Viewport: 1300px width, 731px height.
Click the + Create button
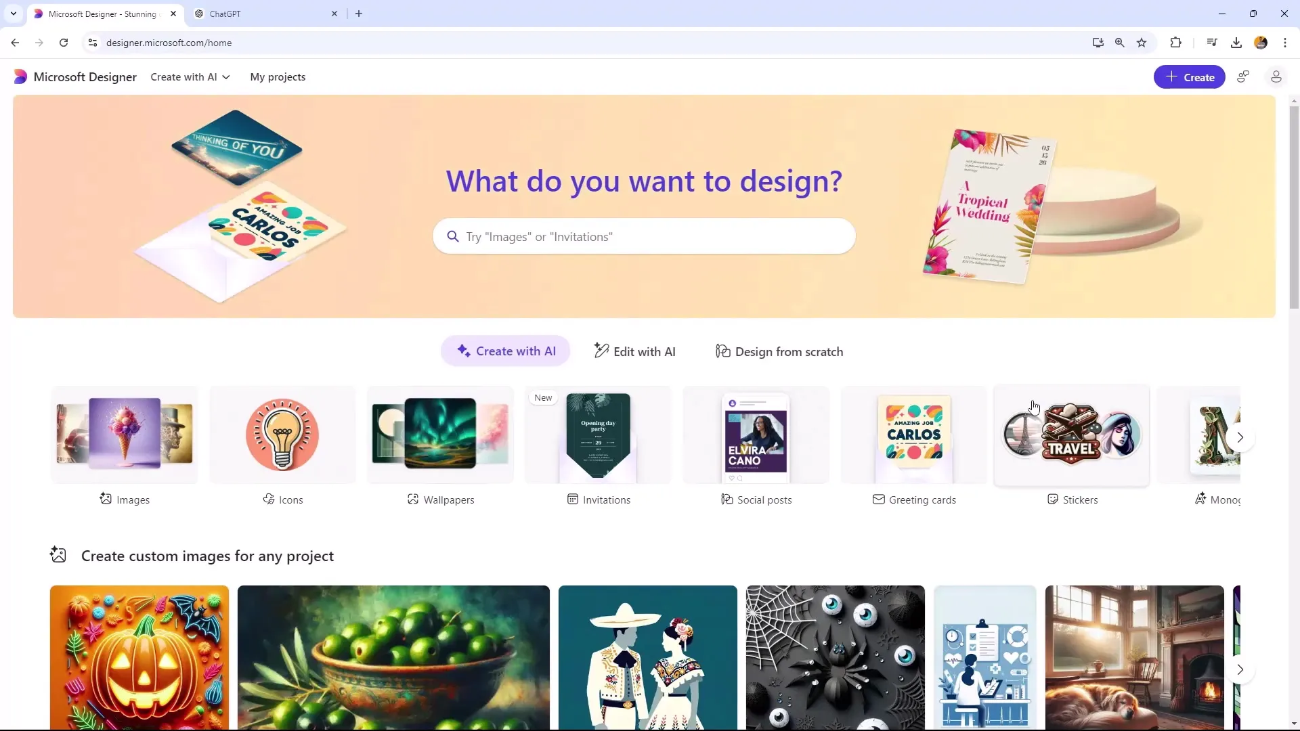click(x=1190, y=76)
